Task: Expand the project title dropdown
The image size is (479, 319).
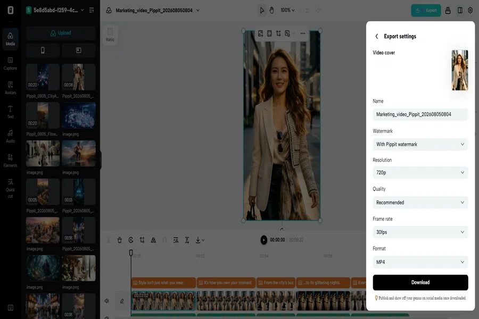Action: [197, 11]
